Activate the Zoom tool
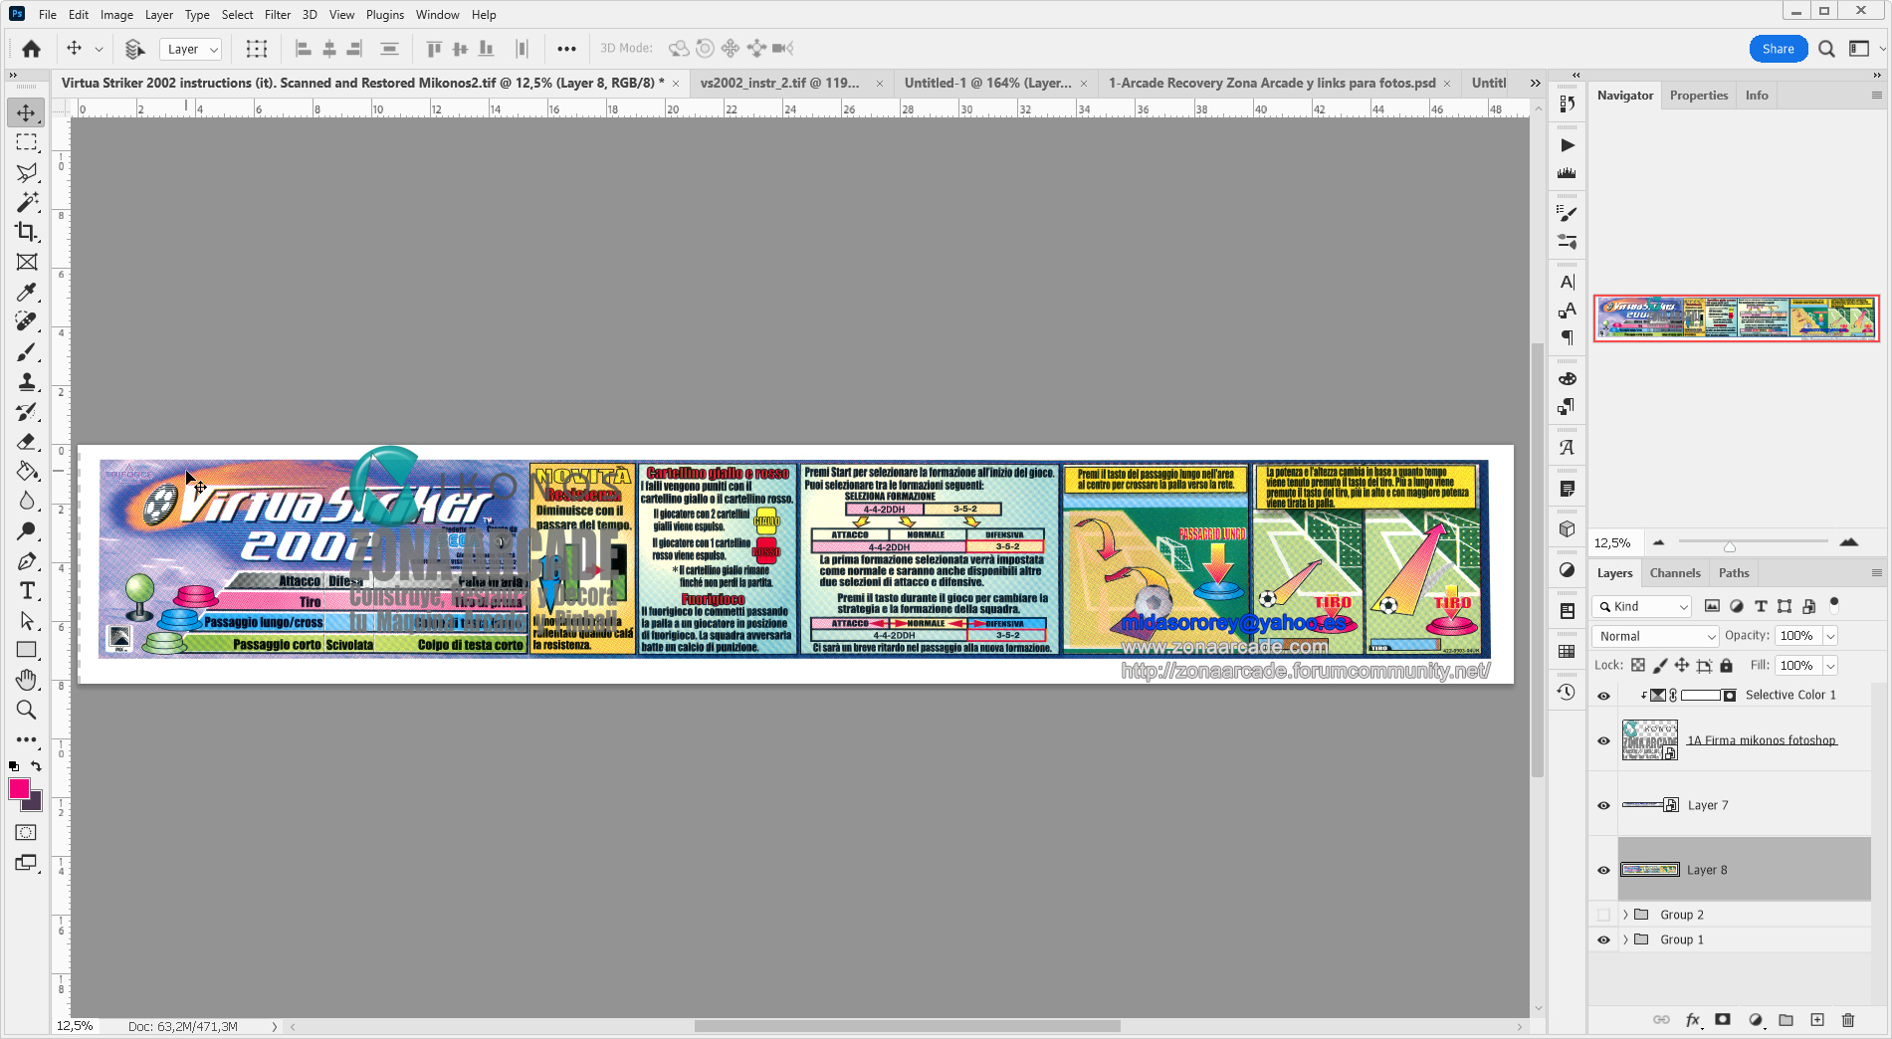Screen dimensions: 1892x1039 [x=27, y=711]
